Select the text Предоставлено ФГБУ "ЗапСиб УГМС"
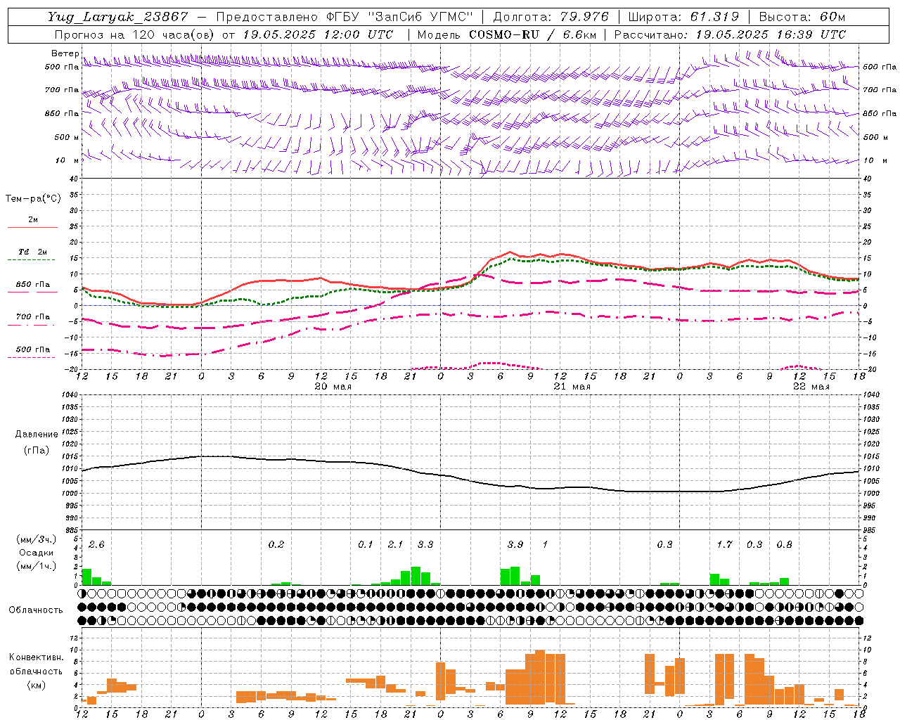The height and width of the screenshot is (720, 900). [x=345, y=17]
